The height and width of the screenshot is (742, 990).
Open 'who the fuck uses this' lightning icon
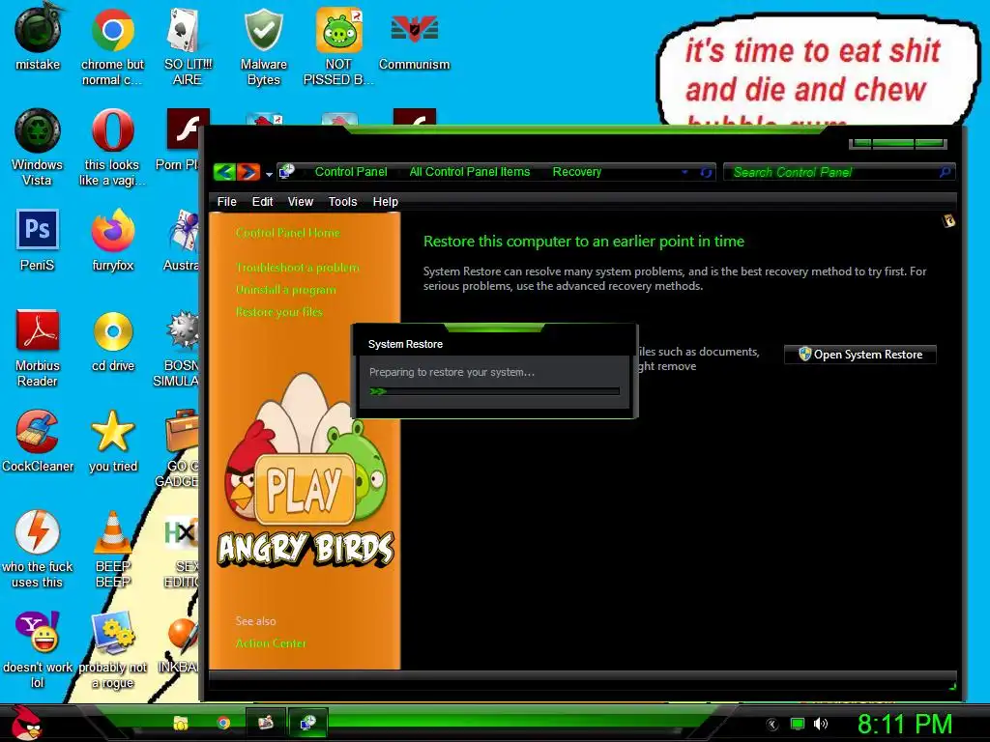[x=38, y=548]
